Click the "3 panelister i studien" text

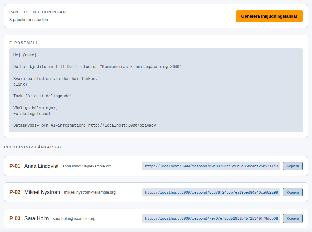pos(29,19)
